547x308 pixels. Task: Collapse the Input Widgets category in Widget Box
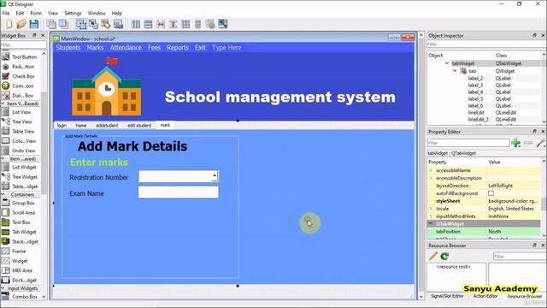coord(3,288)
